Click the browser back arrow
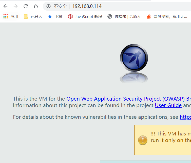This screenshot has height=163, width=191. pyautogui.click(x=6, y=6)
